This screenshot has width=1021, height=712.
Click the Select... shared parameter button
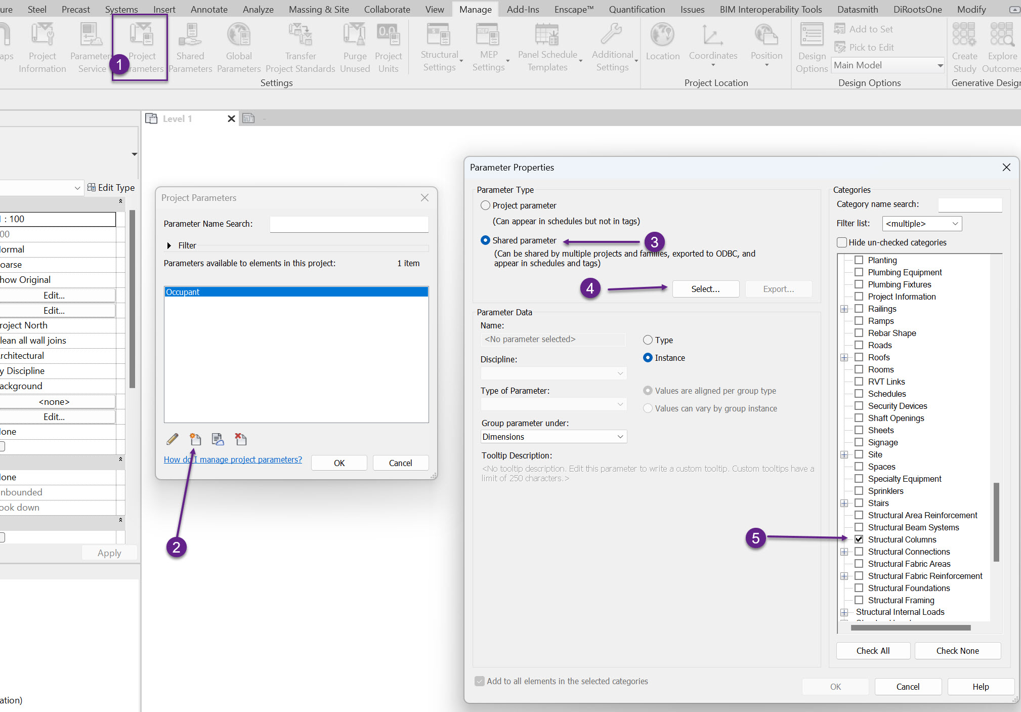705,289
